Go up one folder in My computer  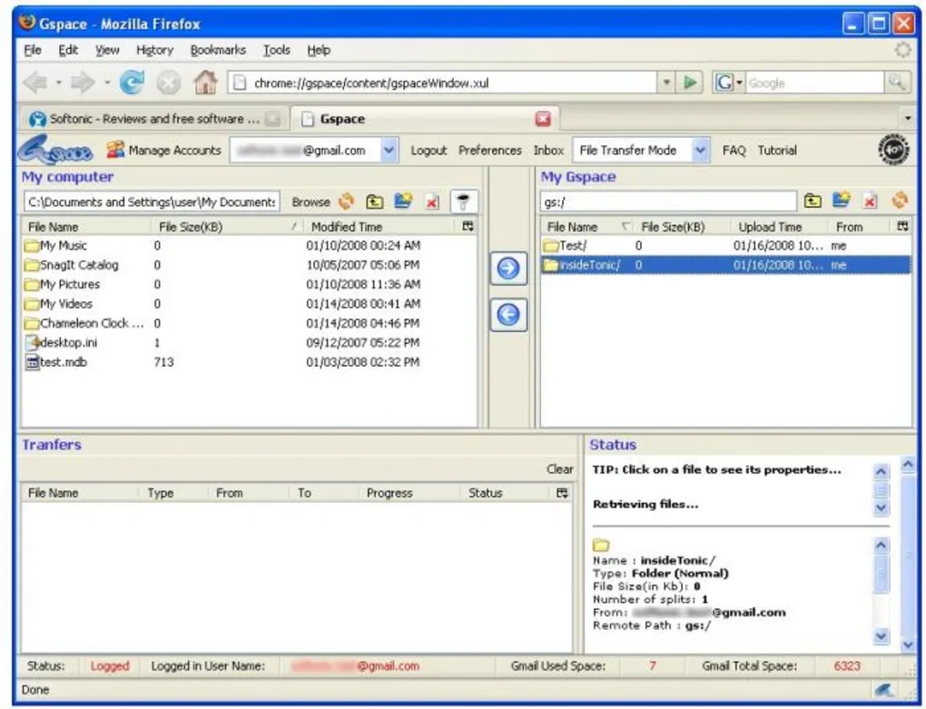click(x=374, y=202)
